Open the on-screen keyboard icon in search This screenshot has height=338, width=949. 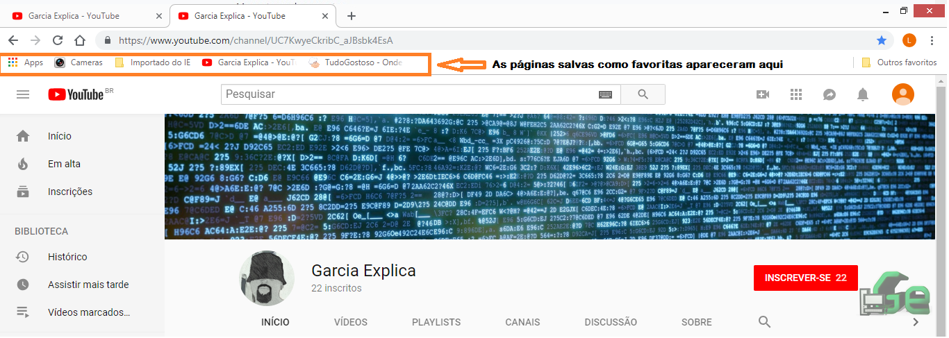[605, 94]
